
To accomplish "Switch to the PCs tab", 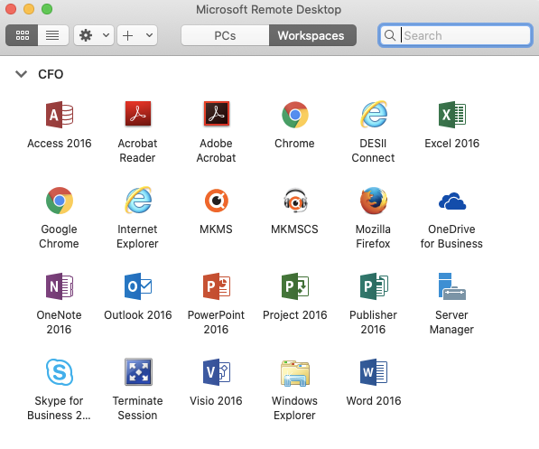I will [x=225, y=35].
